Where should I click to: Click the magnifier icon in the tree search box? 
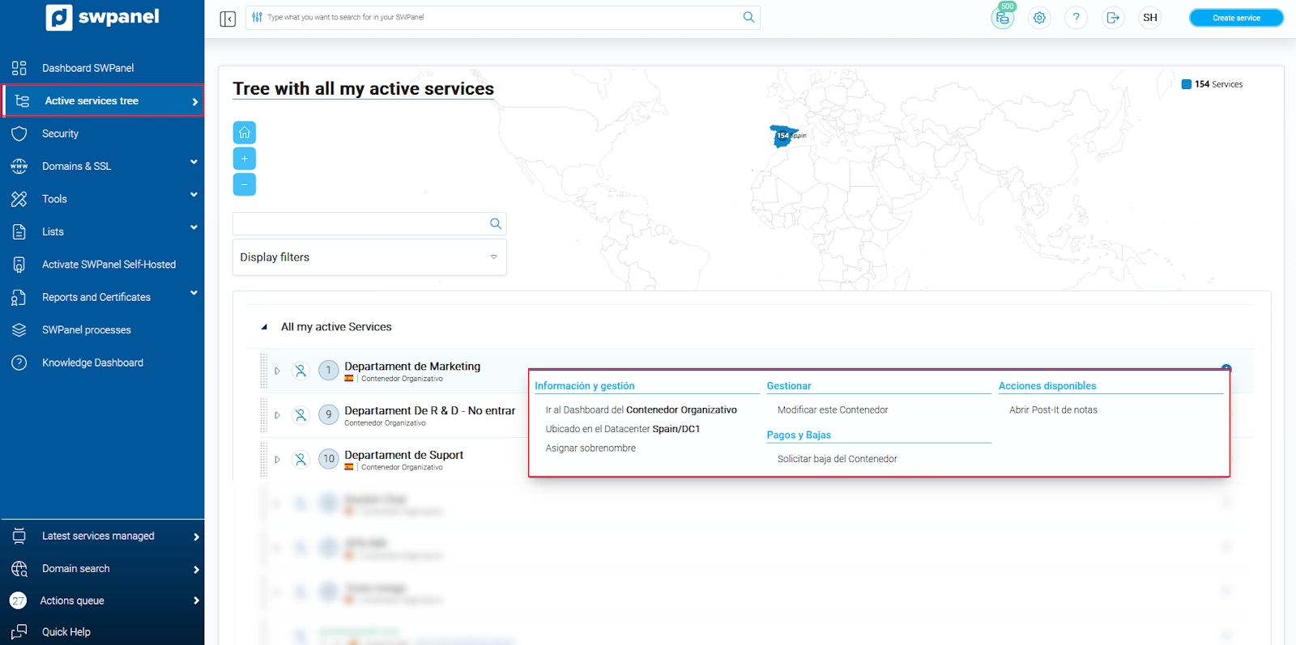pos(495,224)
